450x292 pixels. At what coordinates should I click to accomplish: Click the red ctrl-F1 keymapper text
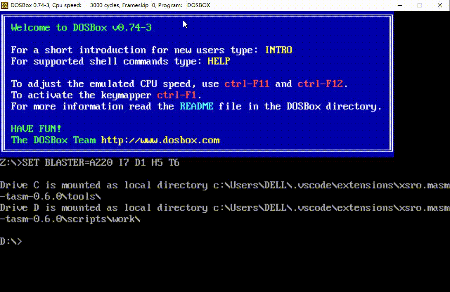tap(177, 95)
